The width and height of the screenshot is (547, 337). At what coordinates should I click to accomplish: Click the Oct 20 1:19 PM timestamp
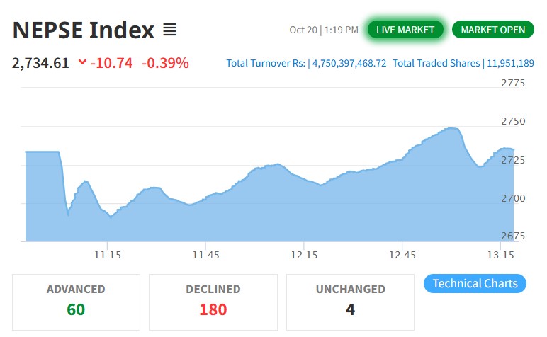point(324,30)
